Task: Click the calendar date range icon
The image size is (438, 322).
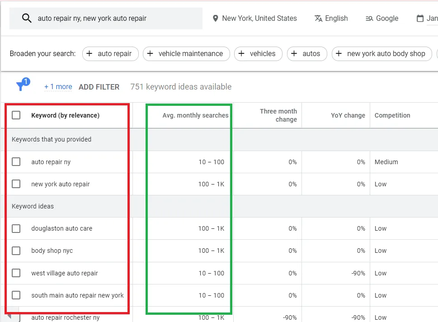Action: 420,19
